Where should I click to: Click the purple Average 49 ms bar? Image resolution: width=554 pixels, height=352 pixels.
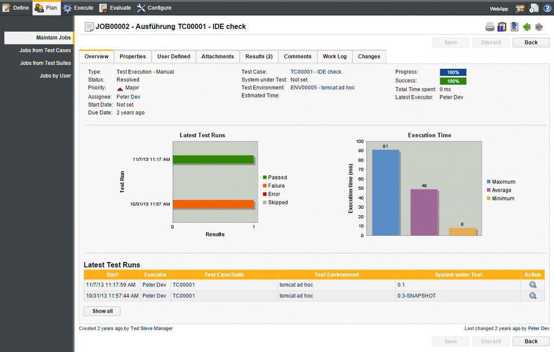click(x=424, y=212)
